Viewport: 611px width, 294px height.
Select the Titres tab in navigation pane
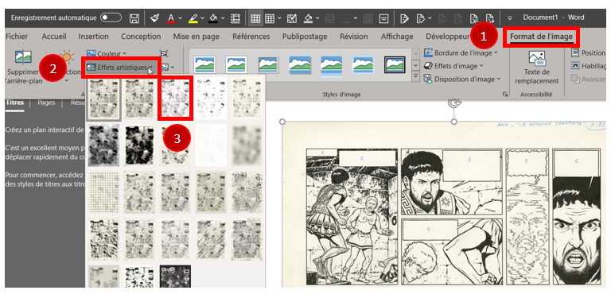14,103
